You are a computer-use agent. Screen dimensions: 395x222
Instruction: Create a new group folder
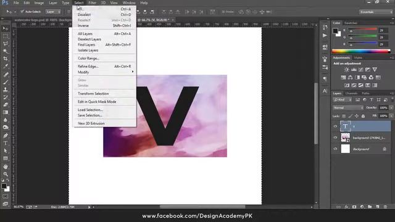pyautogui.click(x=370, y=207)
